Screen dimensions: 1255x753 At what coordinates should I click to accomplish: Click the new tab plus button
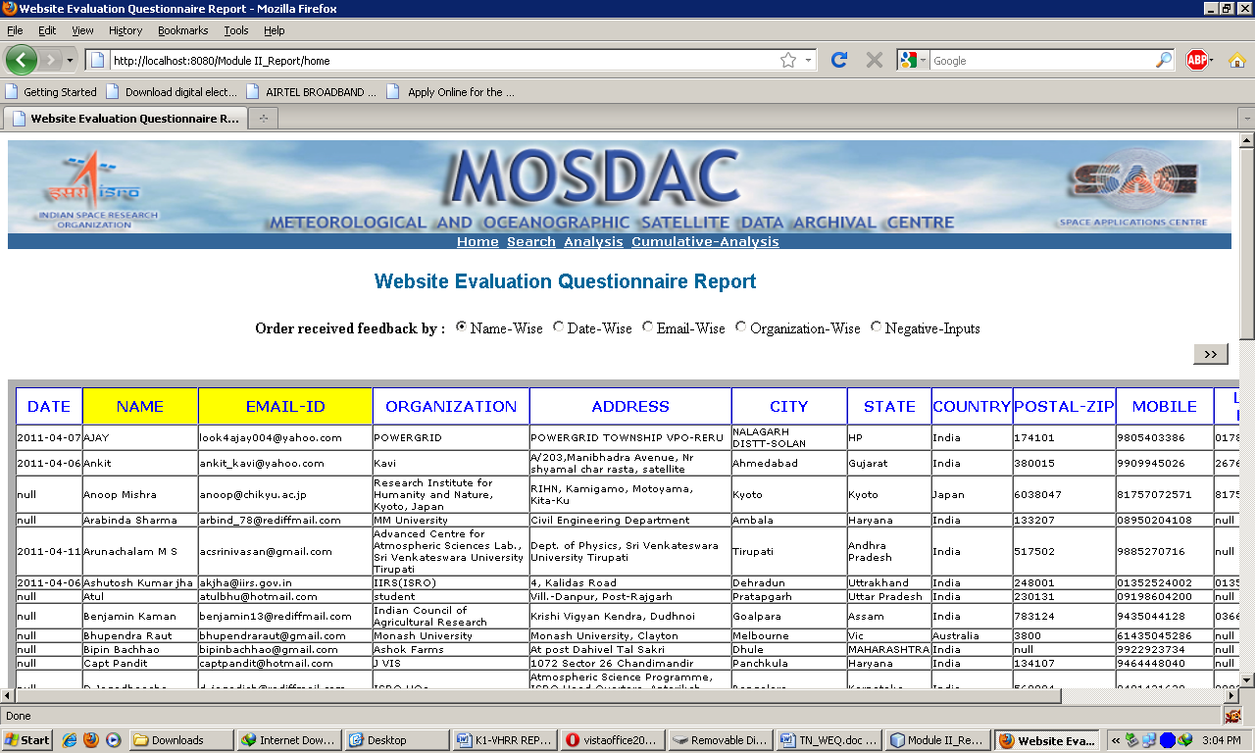pos(263,119)
